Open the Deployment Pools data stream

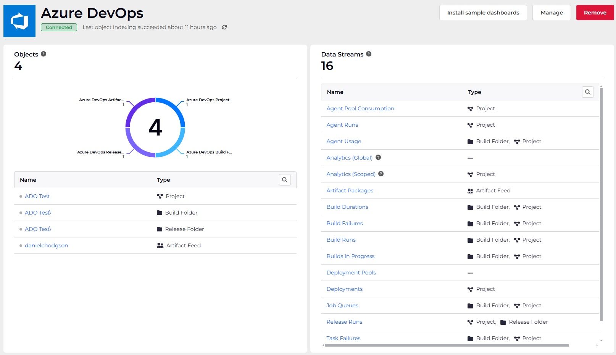(351, 273)
